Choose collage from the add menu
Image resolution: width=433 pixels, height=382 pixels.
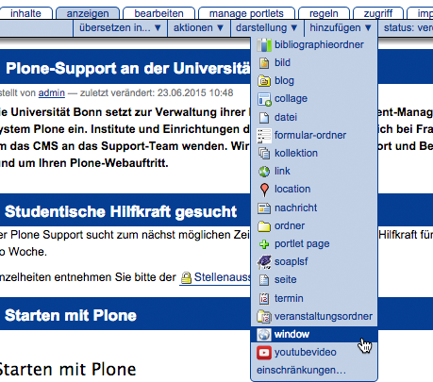pos(314,99)
